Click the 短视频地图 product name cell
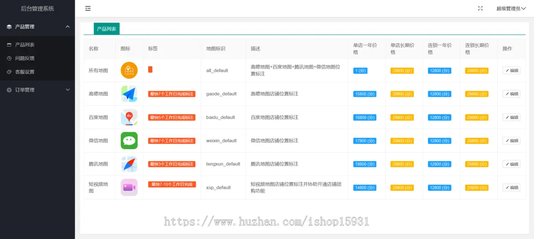The height and width of the screenshot is (239, 534). pos(98,187)
